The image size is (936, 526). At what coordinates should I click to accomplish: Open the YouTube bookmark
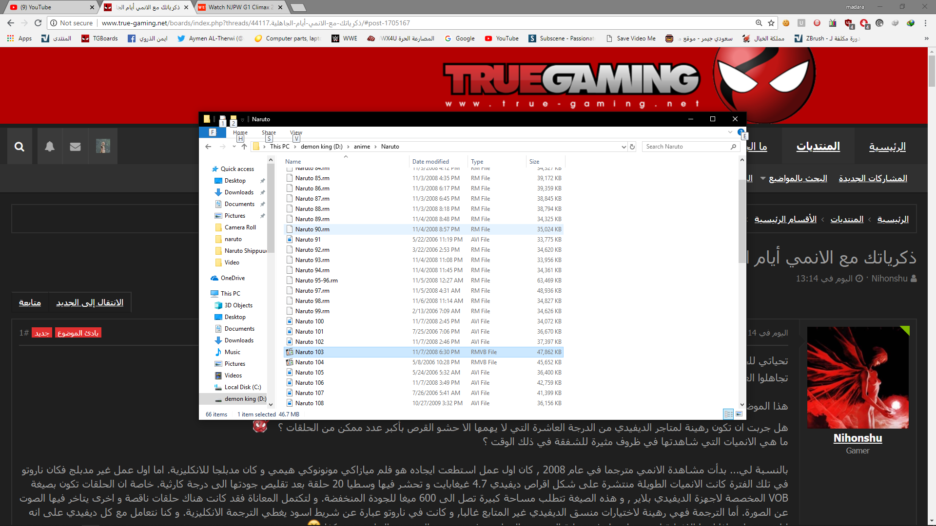(x=502, y=38)
